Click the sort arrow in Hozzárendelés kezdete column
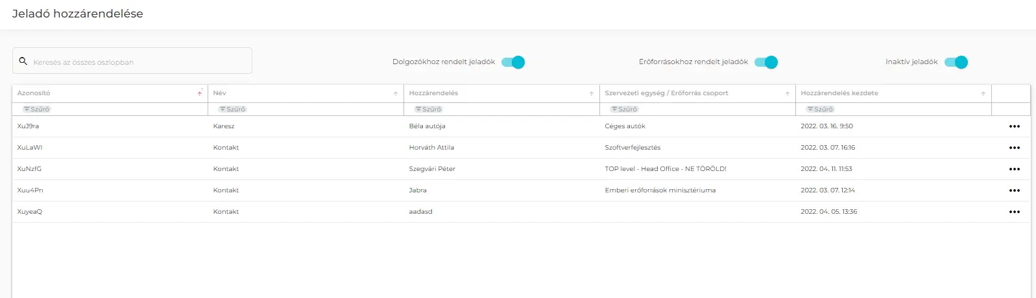 pyautogui.click(x=983, y=93)
